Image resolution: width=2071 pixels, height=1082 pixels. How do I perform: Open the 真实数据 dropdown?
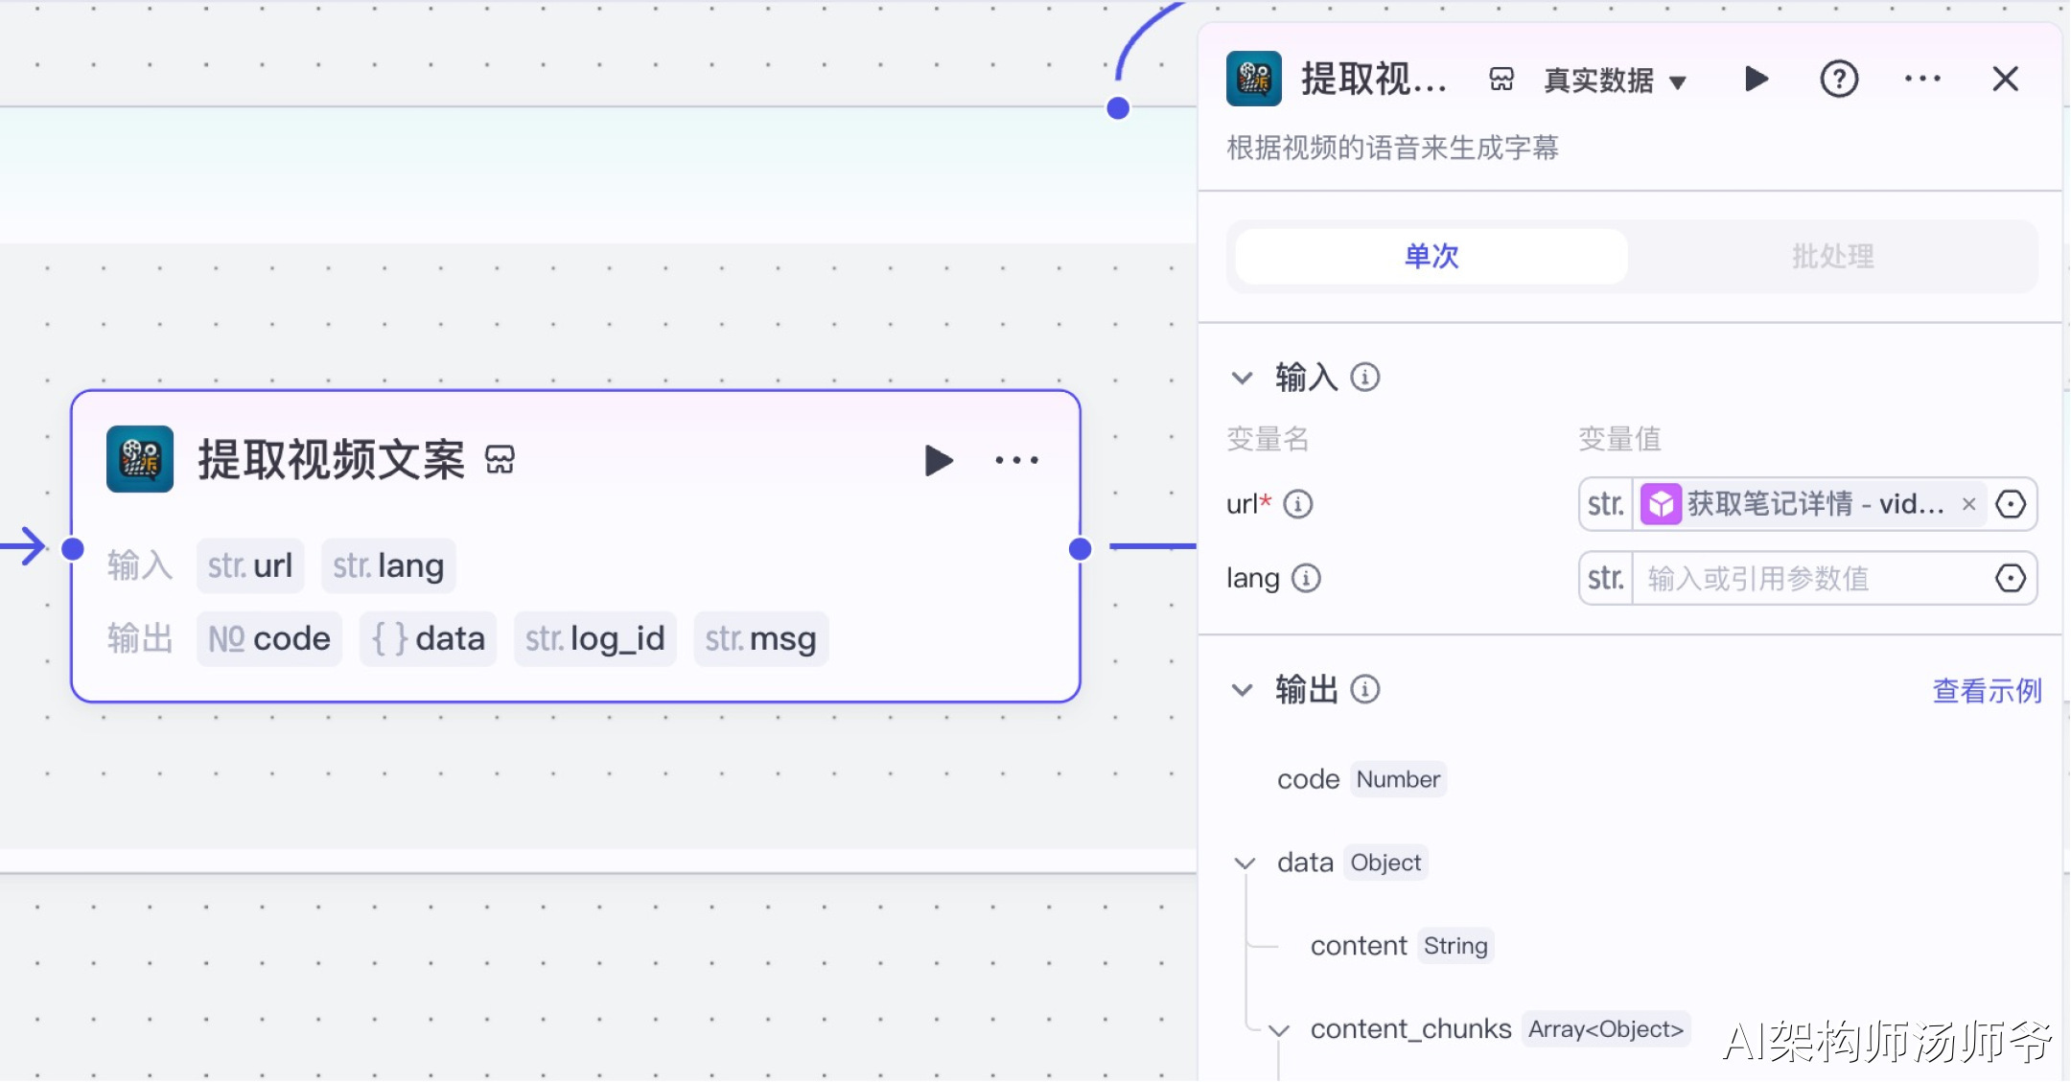coord(1615,81)
